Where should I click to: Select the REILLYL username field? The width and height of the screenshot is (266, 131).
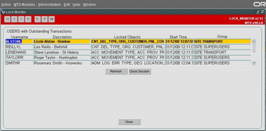19,47
